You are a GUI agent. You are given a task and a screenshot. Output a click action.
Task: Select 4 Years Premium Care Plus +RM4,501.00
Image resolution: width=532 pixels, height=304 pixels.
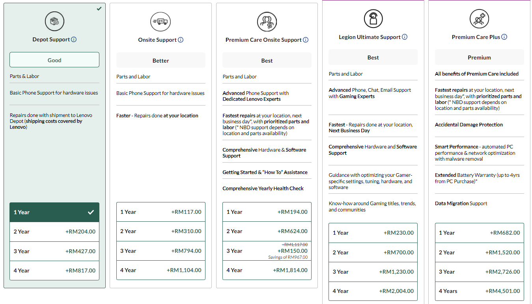coord(479,291)
